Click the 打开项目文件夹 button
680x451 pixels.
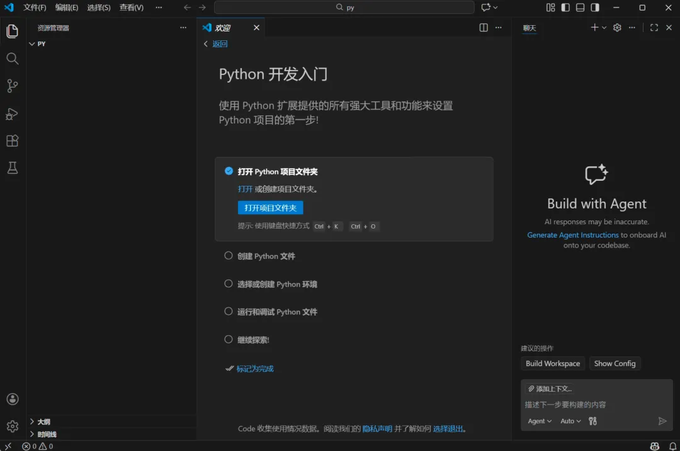270,208
